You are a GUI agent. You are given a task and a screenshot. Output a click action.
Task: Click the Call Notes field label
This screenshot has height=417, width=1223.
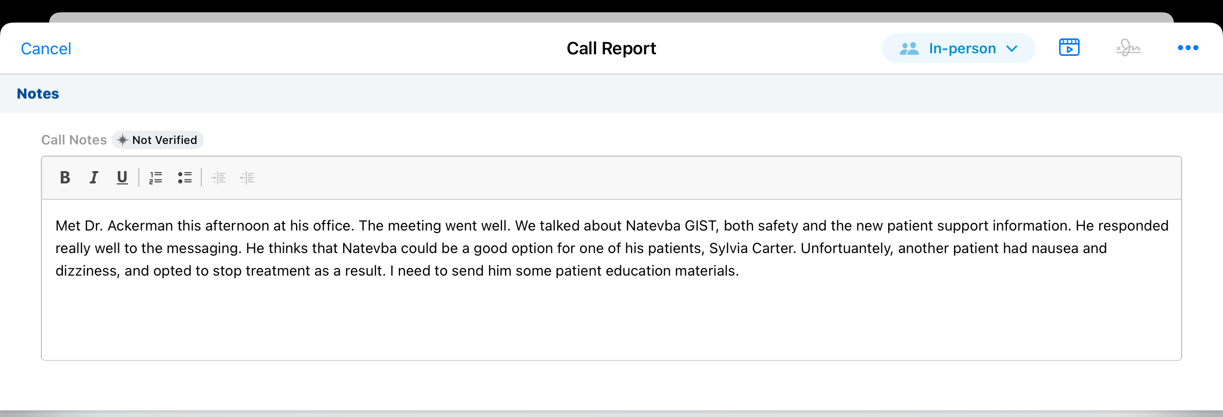[74, 140]
